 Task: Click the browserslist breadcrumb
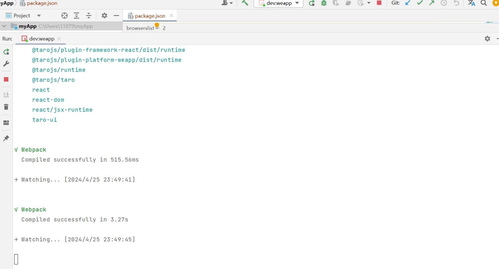[140, 28]
